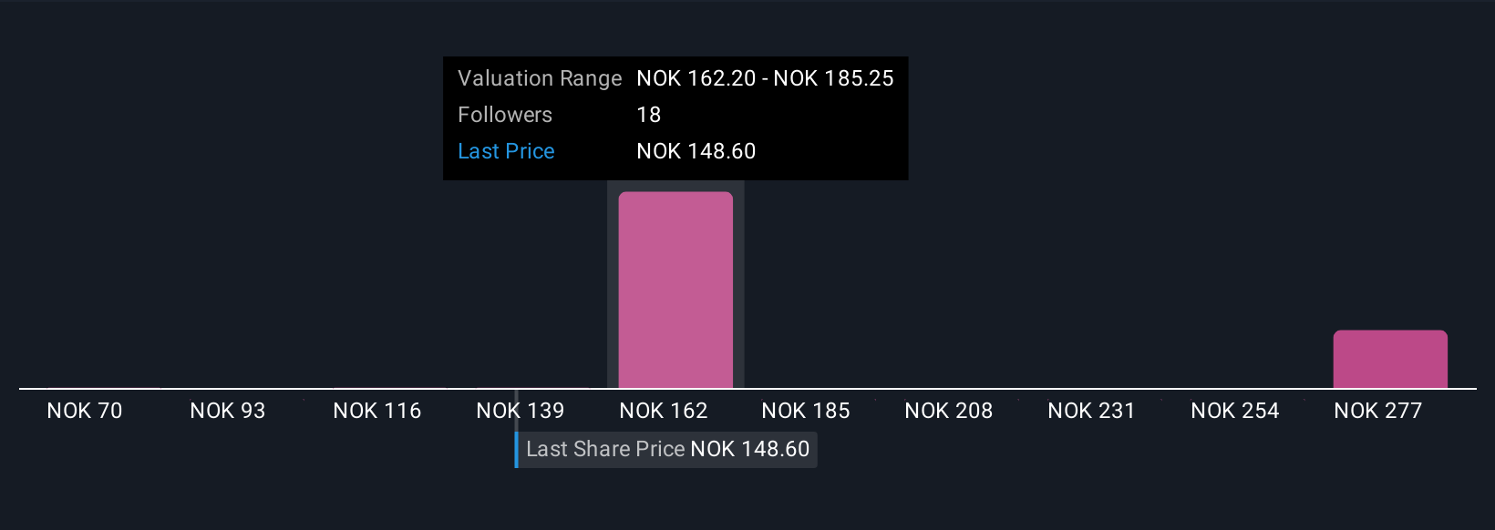The width and height of the screenshot is (1495, 530).
Task: Select the NOK 70 axis label
Action: 85,411
